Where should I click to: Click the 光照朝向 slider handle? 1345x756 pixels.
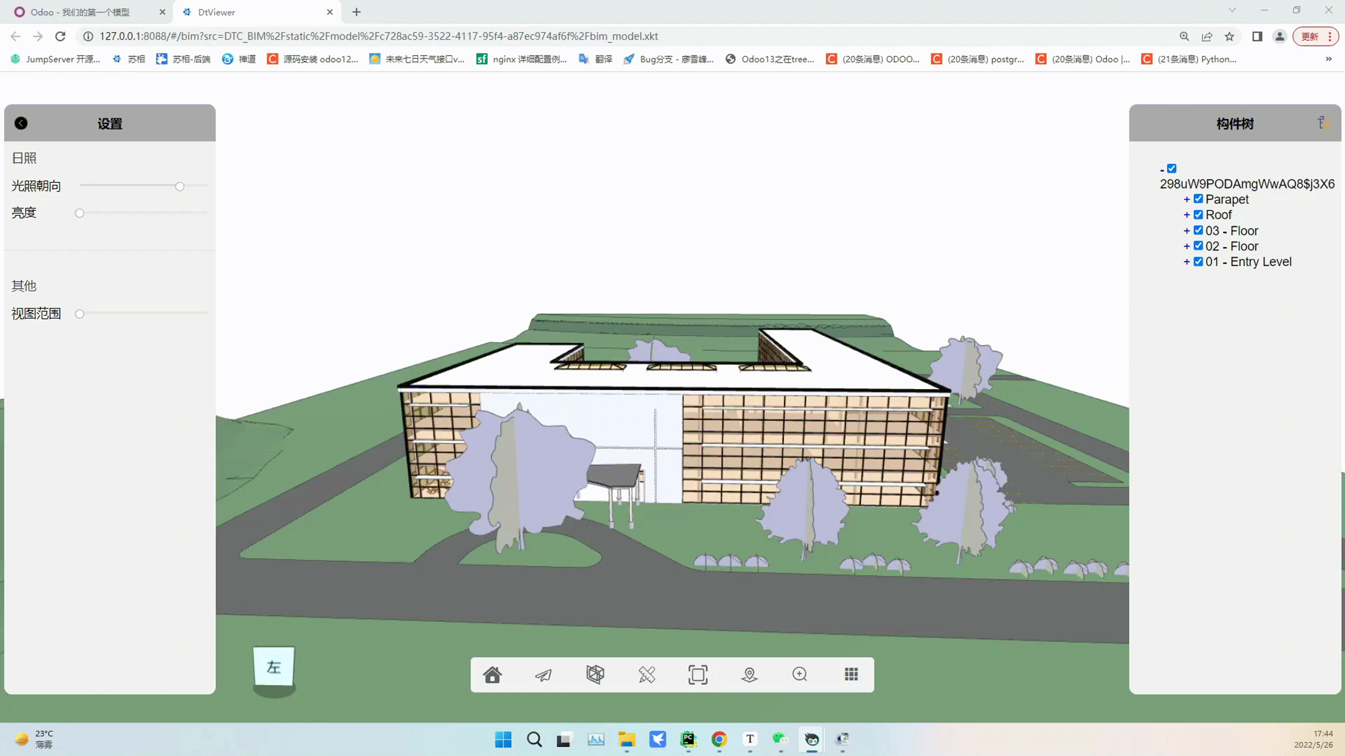click(x=180, y=186)
